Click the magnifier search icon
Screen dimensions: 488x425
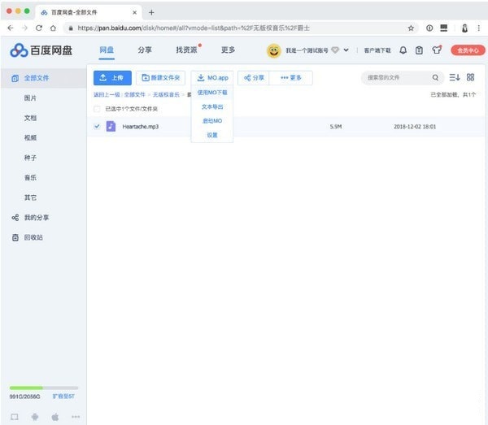[435, 77]
